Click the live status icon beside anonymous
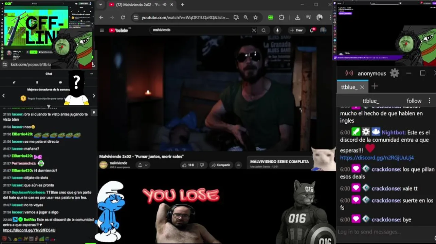 coord(349,73)
